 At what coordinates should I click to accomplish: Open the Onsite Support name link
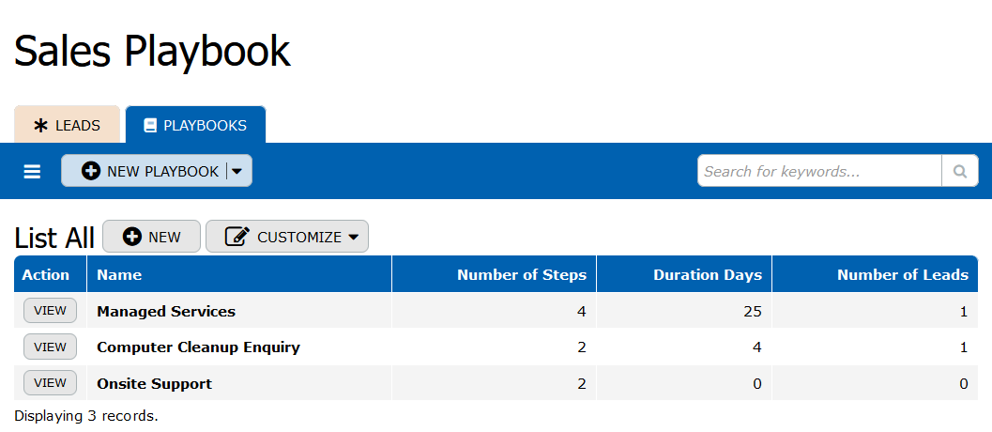154,383
